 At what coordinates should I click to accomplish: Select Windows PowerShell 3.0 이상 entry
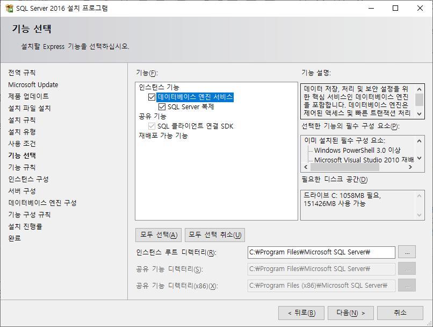[357, 151]
